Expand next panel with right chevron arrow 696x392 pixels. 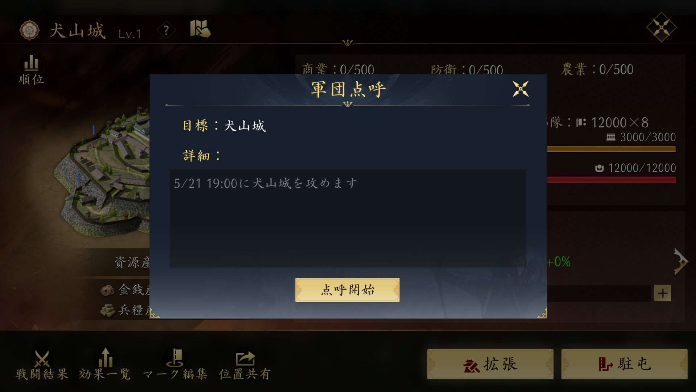pos(680,262)
